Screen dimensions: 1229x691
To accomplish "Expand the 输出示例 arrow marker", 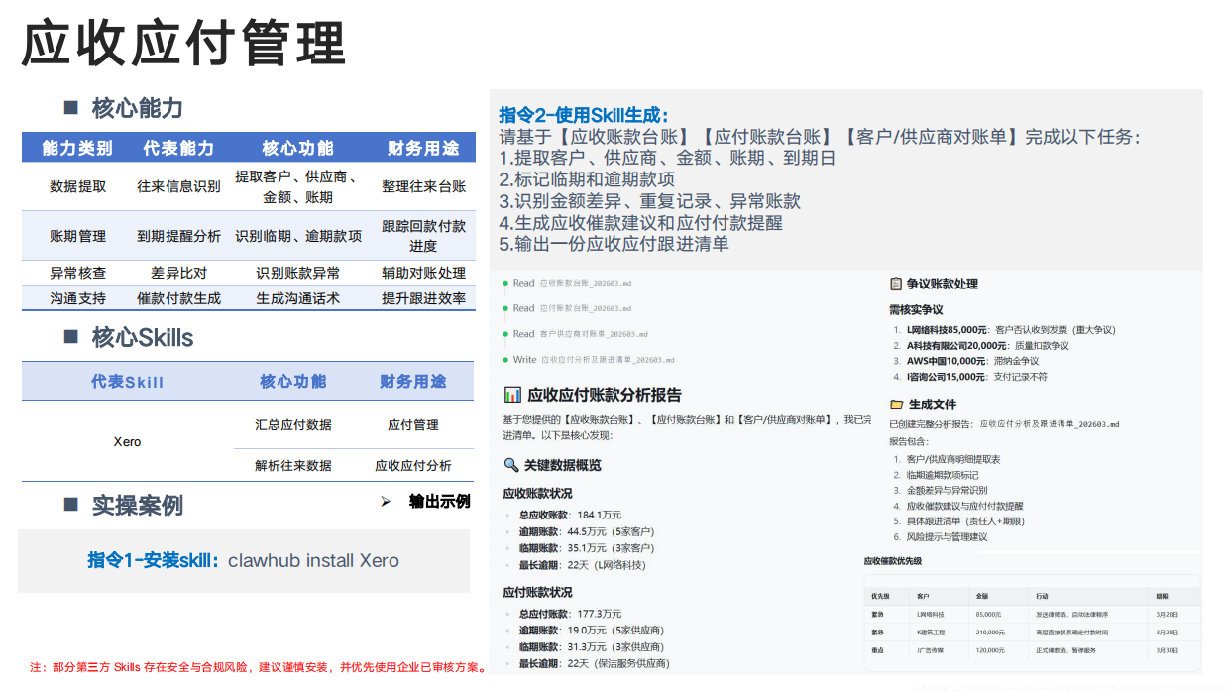I will [387, 501].
